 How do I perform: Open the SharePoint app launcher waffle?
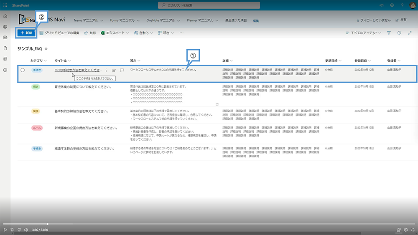(5, 5)
